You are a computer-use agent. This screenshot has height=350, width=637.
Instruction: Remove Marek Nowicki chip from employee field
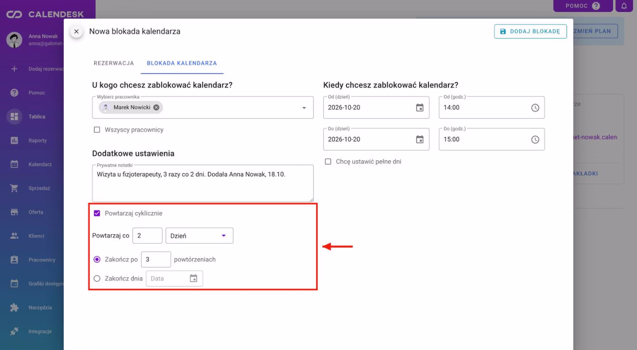pos(156,107)
